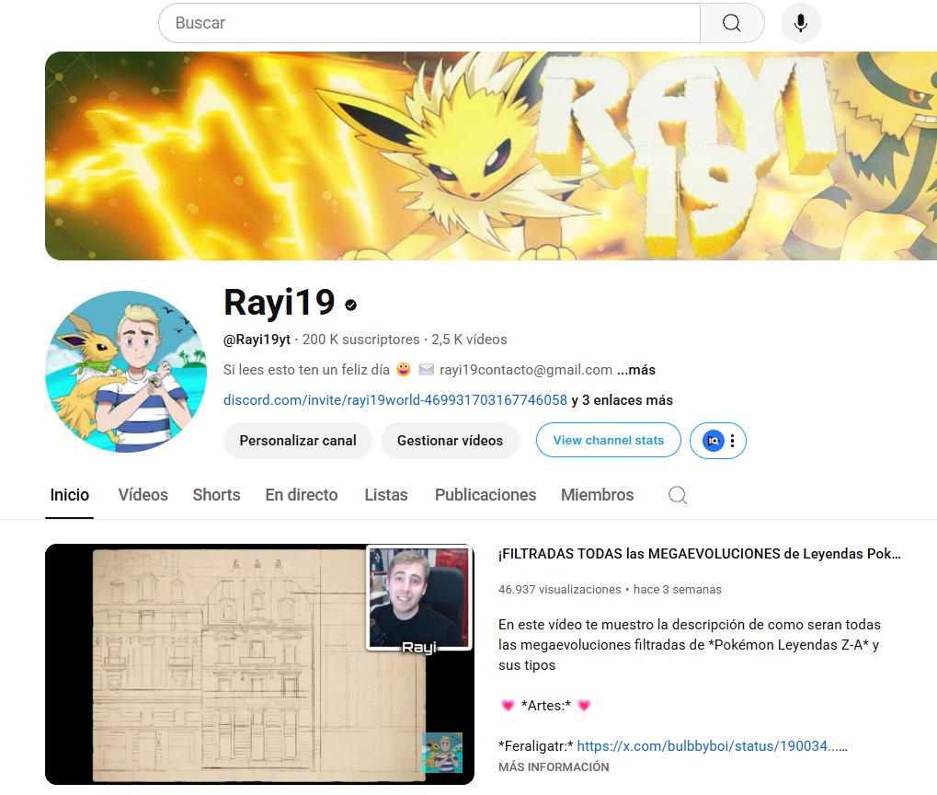Open the FILTRADAS TODAS las MEGAEVOLUCIONES title

coord(699,554)
